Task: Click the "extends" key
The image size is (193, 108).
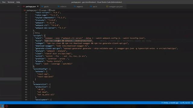Action: pyautogui.click(x=40, y=71)
